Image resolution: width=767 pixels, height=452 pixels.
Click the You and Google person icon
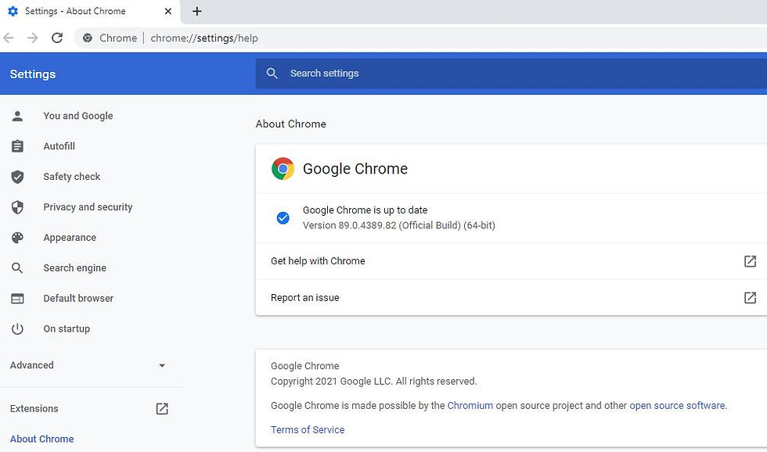(x=17, y=116)
